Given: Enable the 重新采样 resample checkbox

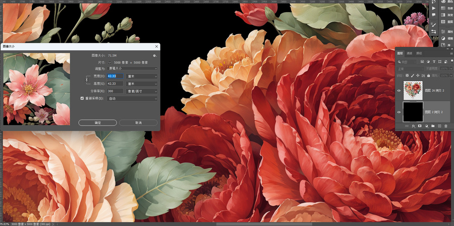Looking at the screenshot, I should coord(82,98).
